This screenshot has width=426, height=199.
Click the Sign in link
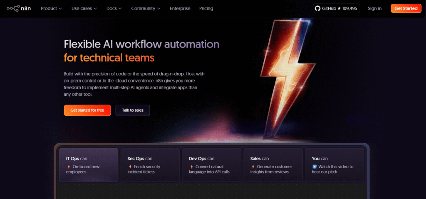[375, 8]
